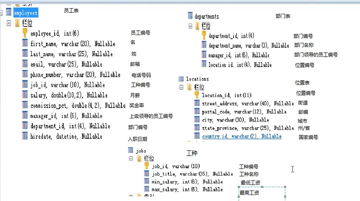Click the key icon beside department_id int(4)
Image resolution: width=360 pixels, height=201 pixels.
click(204, 35)
